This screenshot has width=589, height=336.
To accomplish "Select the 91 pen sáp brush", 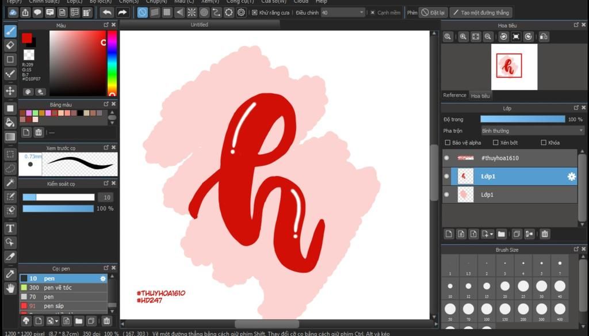I will [x=63, y=306].
